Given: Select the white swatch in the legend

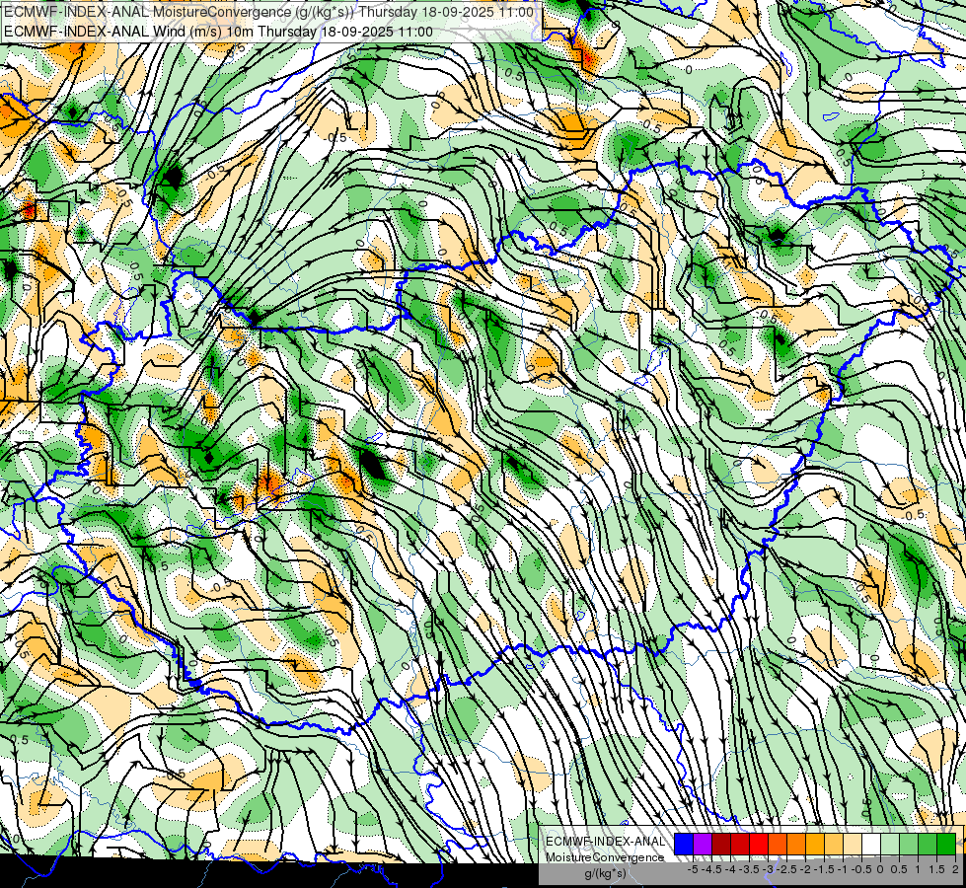Looking at the screenshot, I should tap(870, 844).
